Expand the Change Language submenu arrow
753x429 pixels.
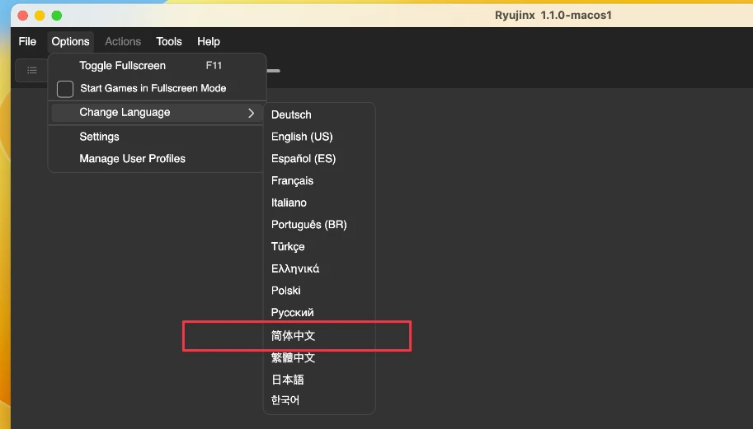(x=251, y=113)
